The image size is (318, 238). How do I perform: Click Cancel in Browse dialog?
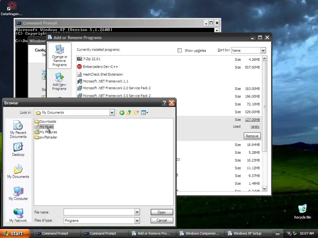pyautogui.click(x=162, y=220)
